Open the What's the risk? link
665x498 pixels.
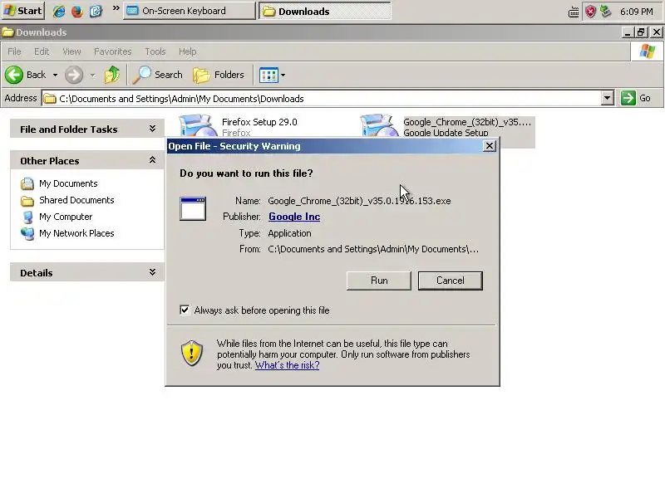(x=287, y=365)
